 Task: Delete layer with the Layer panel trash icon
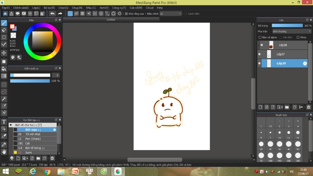click(309, 107)
